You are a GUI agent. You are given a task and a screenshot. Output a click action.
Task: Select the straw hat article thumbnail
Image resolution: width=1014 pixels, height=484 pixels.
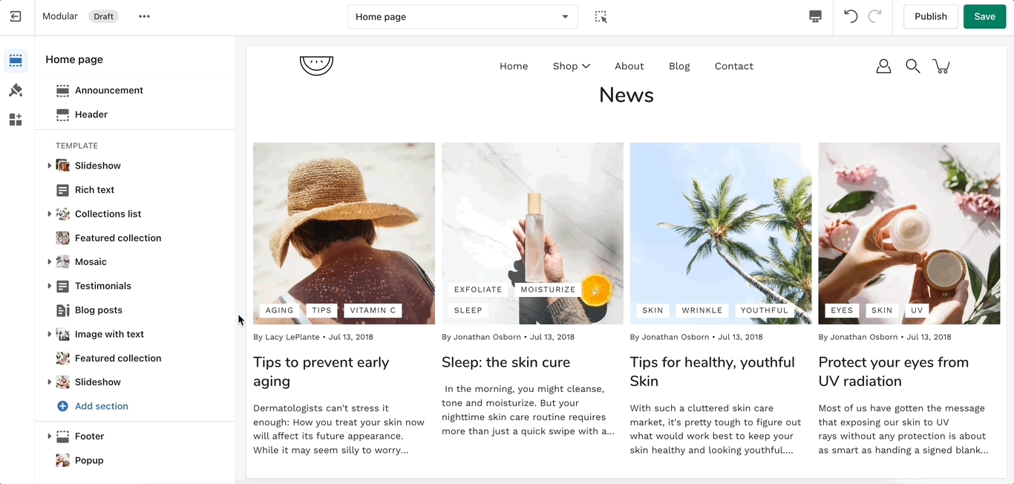click(344, 233)
